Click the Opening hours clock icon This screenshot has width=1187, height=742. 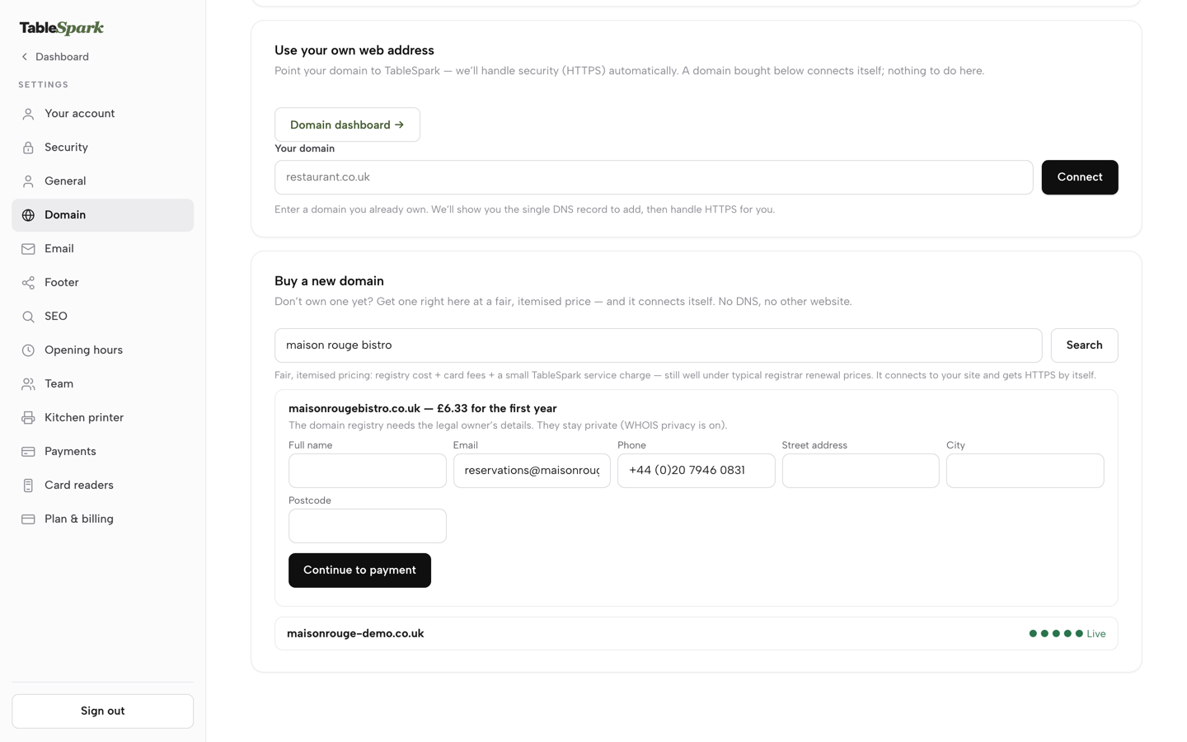pyautogui.click(x=28, y=350)
